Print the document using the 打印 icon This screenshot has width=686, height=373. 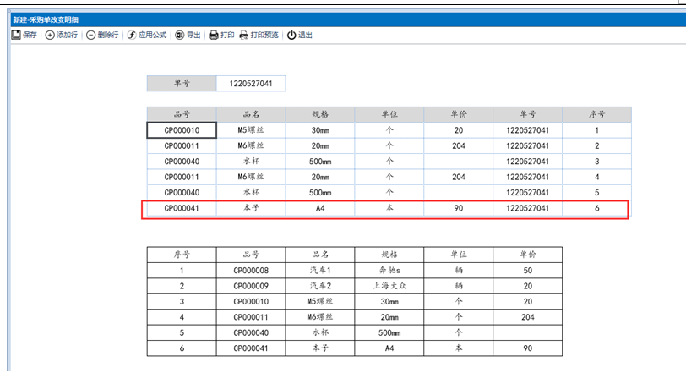click(214, 35)
